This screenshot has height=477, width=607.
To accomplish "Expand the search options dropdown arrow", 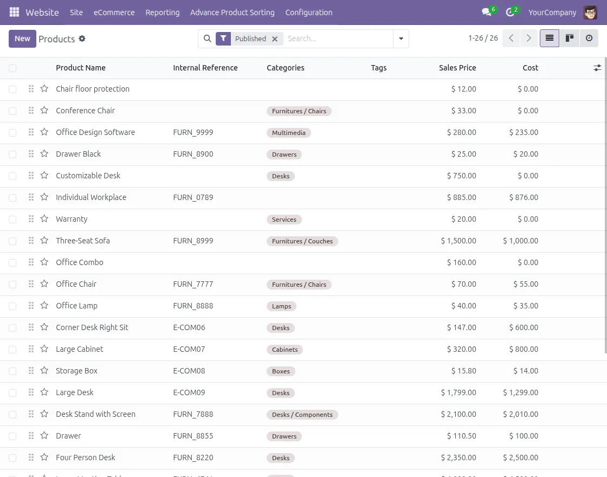I will pos(401,38).
